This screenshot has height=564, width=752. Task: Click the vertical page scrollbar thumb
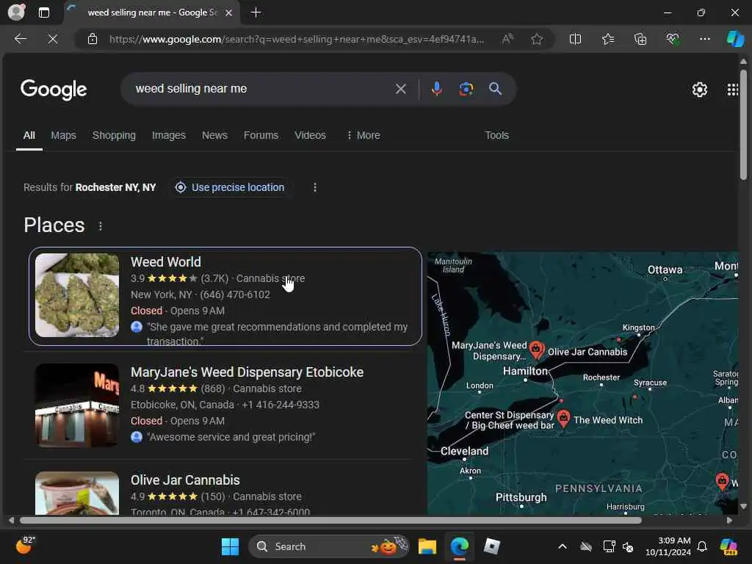click(743, 125)
